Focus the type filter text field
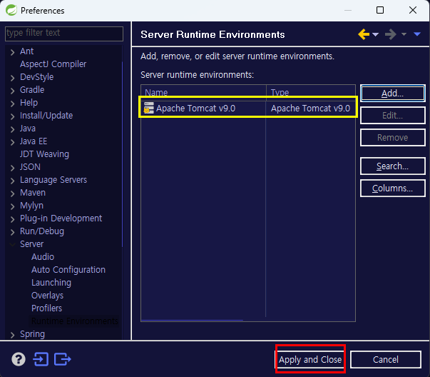 pyautogui.click(x=64, y=34)
